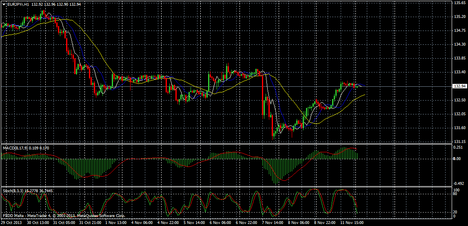Screen dimensions: 468x226
Task: Click the 133.40 price axis value
Action: [459, 72]
